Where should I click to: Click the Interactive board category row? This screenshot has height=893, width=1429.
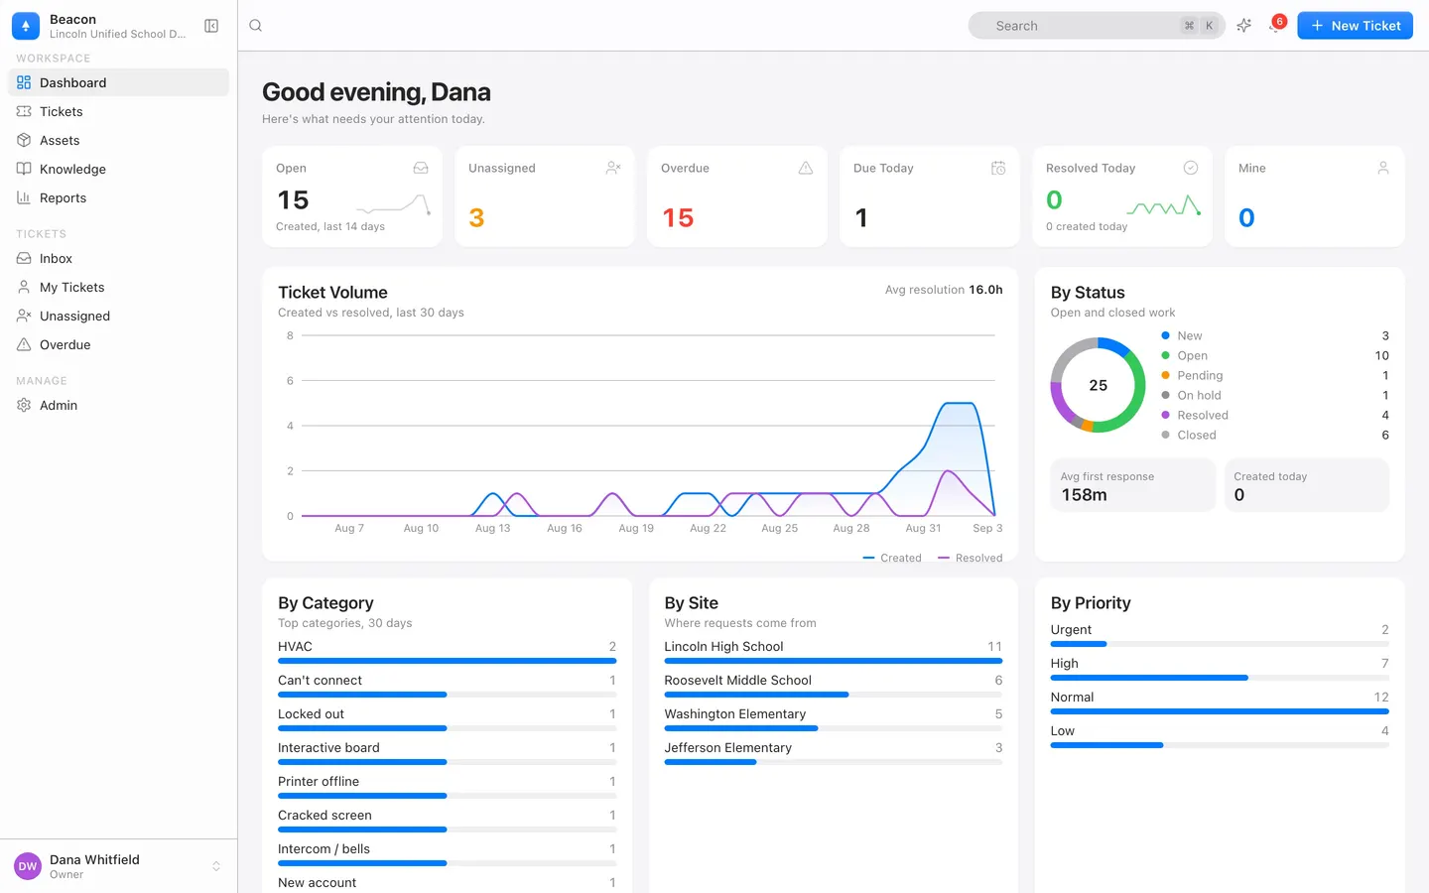448,754
